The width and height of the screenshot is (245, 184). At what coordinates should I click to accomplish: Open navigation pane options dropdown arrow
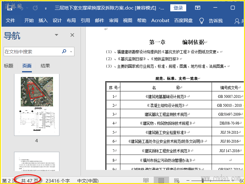pyautogui.click(x=56, y=35)
